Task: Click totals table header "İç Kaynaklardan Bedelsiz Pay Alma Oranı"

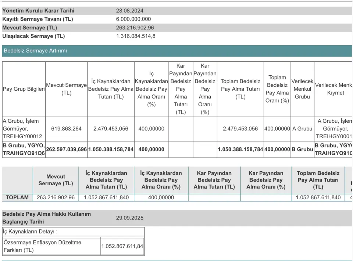Action: click(x=161, y=180)
